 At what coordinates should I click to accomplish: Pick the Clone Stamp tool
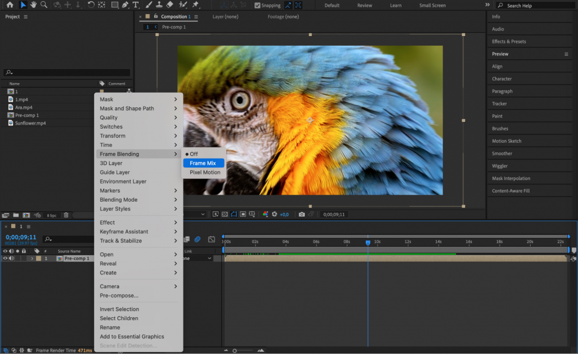(159, 5)
